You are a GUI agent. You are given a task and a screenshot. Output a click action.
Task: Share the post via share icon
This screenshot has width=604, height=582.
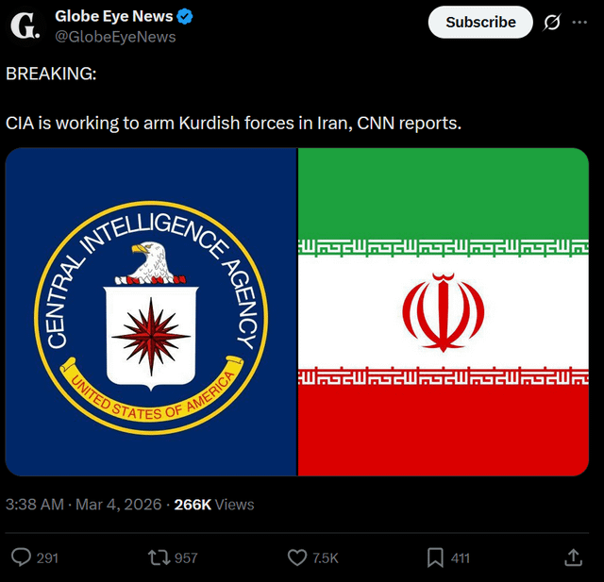click(x=573, y=557)
